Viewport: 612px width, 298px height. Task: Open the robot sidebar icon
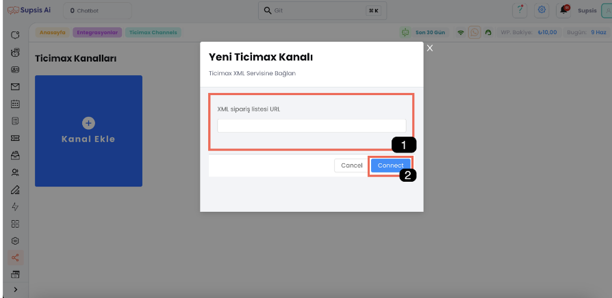15,53
